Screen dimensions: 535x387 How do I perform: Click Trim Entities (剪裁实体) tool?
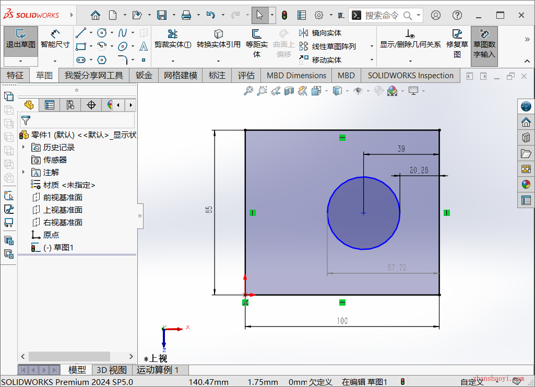[173, 39]
